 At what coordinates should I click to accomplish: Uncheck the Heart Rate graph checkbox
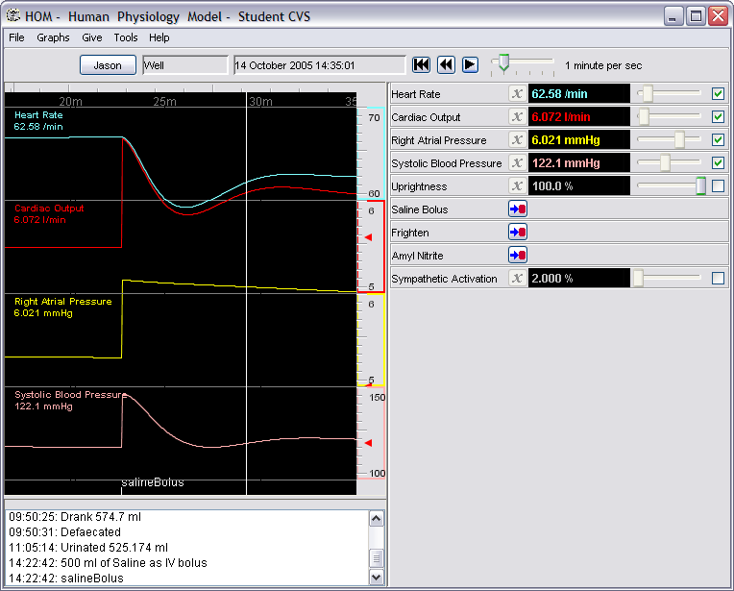[x=718, y=94]
